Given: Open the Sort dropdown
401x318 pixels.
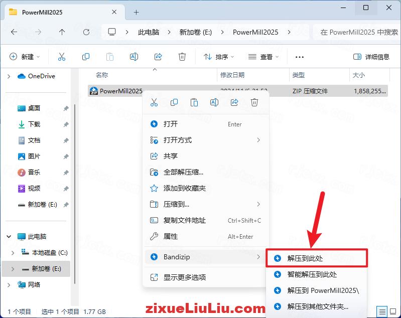Looking at the screenshot, I should point(219,57).
